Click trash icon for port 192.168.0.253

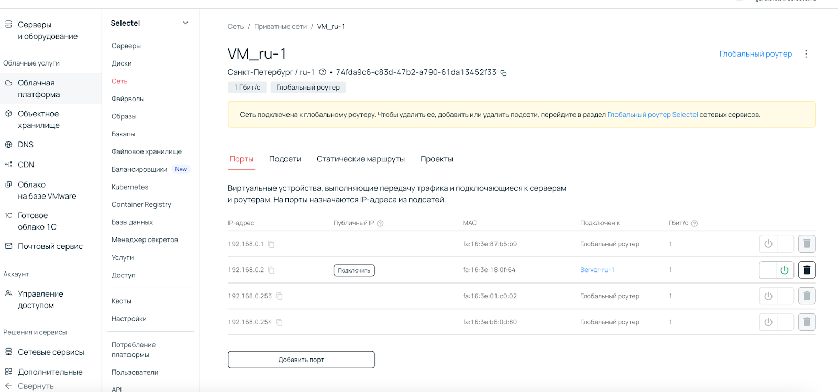point(807,296)
